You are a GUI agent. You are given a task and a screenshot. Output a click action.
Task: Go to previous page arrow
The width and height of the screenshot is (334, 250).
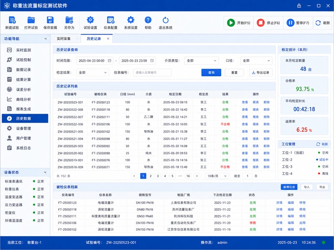[134, 176]
